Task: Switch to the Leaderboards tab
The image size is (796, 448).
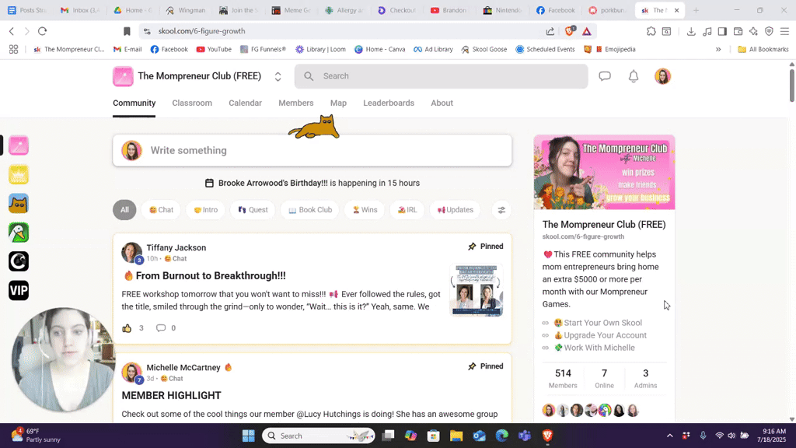Action: click(x=389, y=103)
